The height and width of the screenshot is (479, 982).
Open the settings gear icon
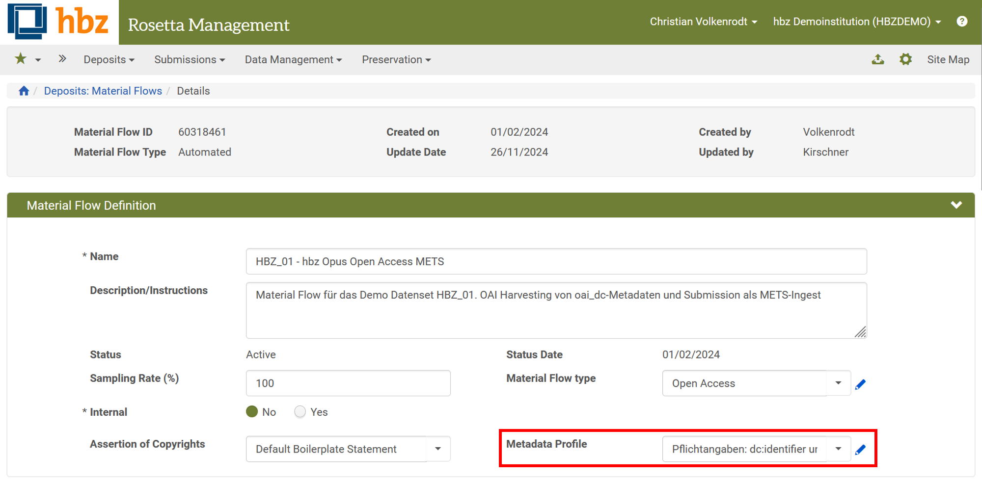(906, 59)
